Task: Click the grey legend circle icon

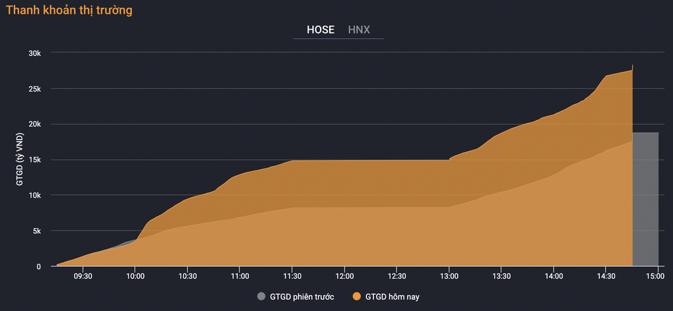Action: point(261,297)
